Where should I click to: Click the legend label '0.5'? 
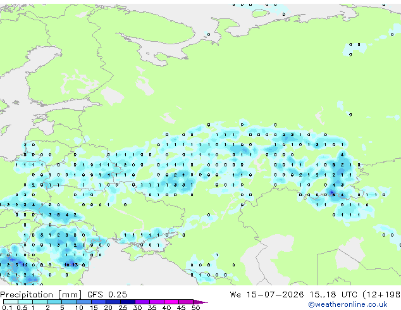(22, 307)
